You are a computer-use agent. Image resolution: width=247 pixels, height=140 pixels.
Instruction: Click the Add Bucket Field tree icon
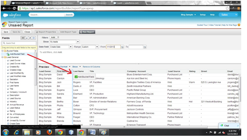click(8, 54)
